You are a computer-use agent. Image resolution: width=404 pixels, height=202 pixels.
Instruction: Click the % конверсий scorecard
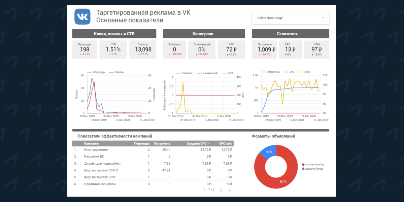[202, 49]
